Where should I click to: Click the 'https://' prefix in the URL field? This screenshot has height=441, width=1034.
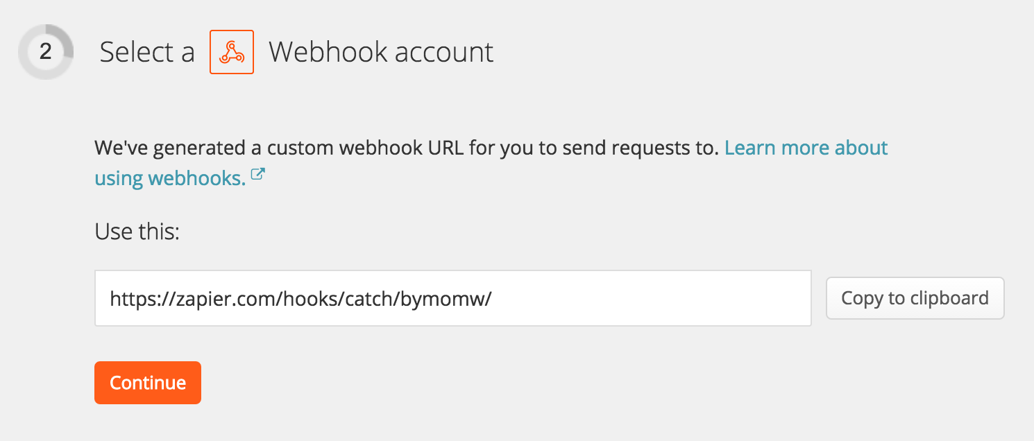(142, 299)
